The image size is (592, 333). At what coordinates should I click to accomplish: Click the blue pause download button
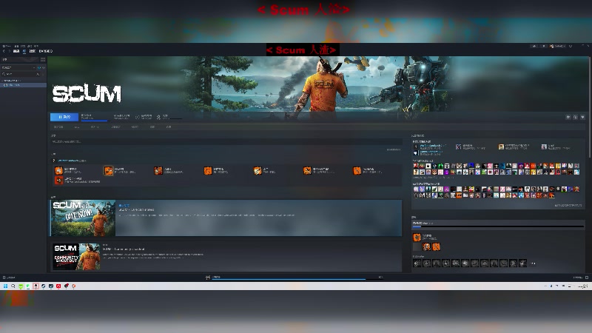pos(64,117)
